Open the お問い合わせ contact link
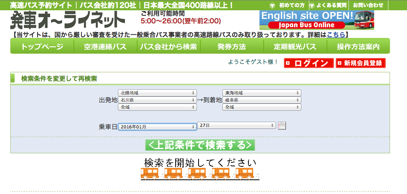This screenshot has height=194, width=407. pos(368,5)
